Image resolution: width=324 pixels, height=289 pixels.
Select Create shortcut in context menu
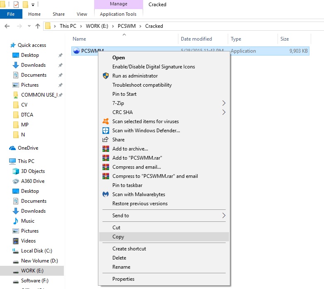[x=164, y=249]
